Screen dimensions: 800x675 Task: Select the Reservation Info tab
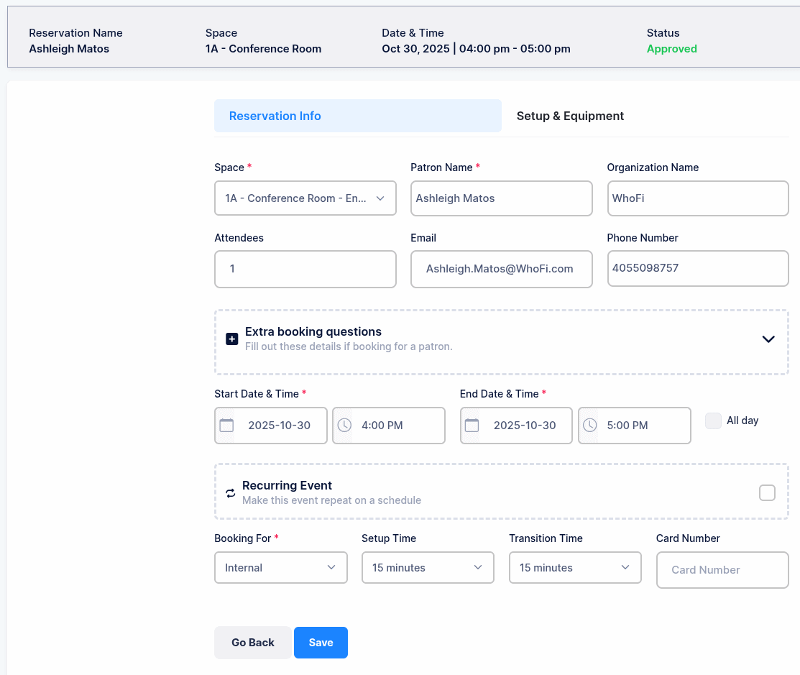[x=357, y=116]
